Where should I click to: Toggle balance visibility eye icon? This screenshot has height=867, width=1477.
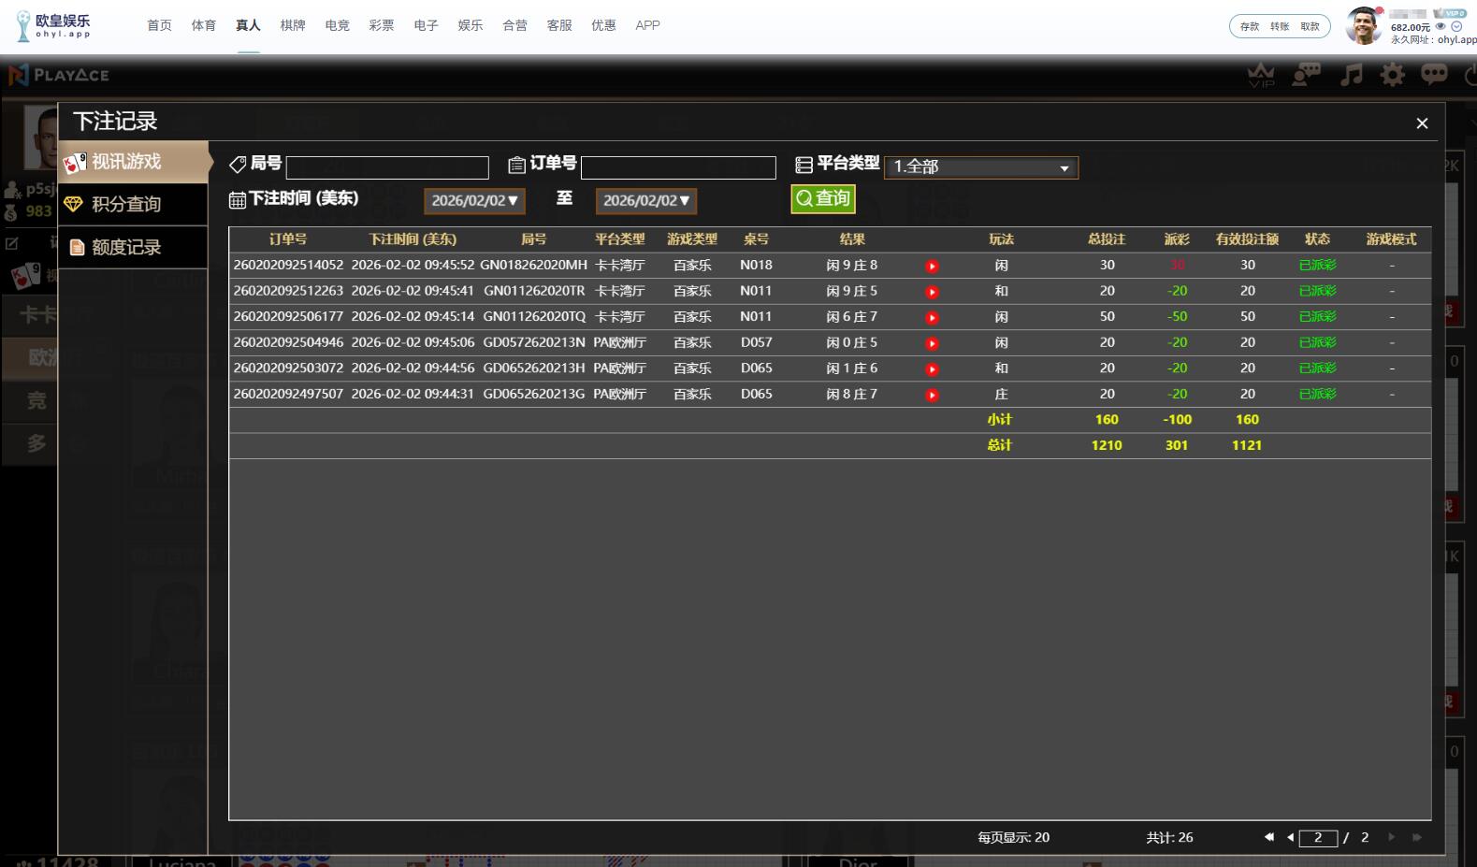pos(1441,26)
